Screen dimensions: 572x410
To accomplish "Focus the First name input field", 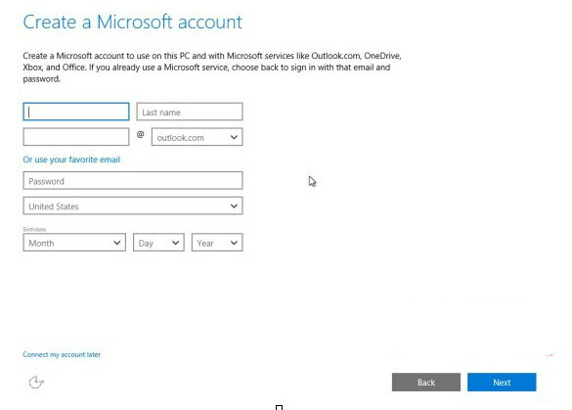I will click(76, 112).
